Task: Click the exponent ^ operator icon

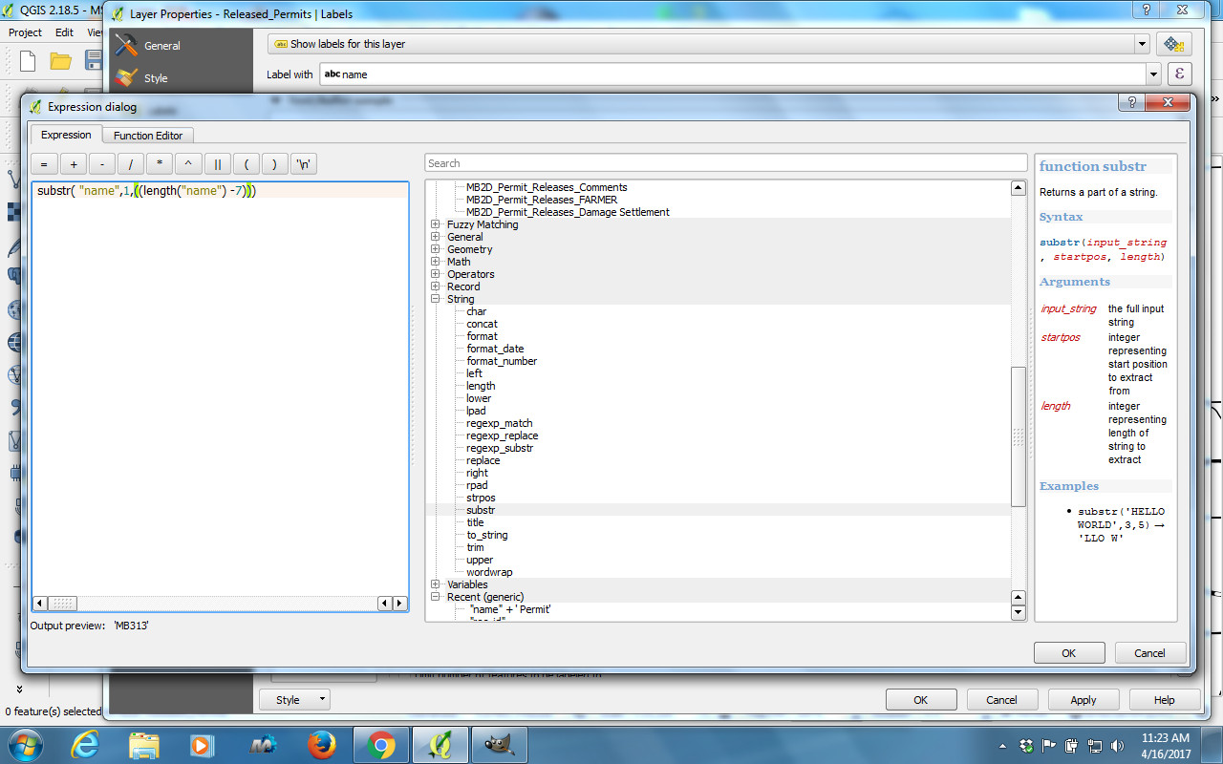Action: tap(187, 163)
